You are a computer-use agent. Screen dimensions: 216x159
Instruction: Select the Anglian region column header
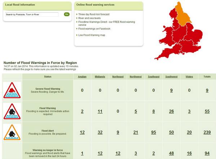point(82,76)
